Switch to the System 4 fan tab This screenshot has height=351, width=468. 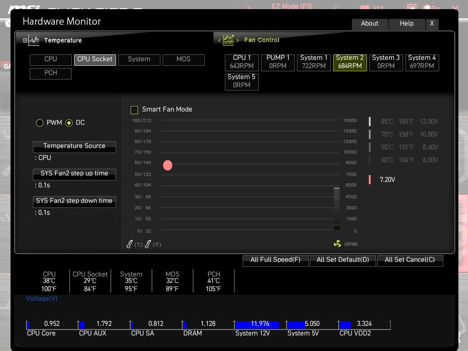[422, 62]
